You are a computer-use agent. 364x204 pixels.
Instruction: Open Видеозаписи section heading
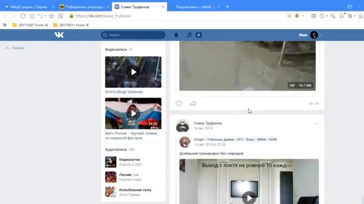[x=116, y=49]
